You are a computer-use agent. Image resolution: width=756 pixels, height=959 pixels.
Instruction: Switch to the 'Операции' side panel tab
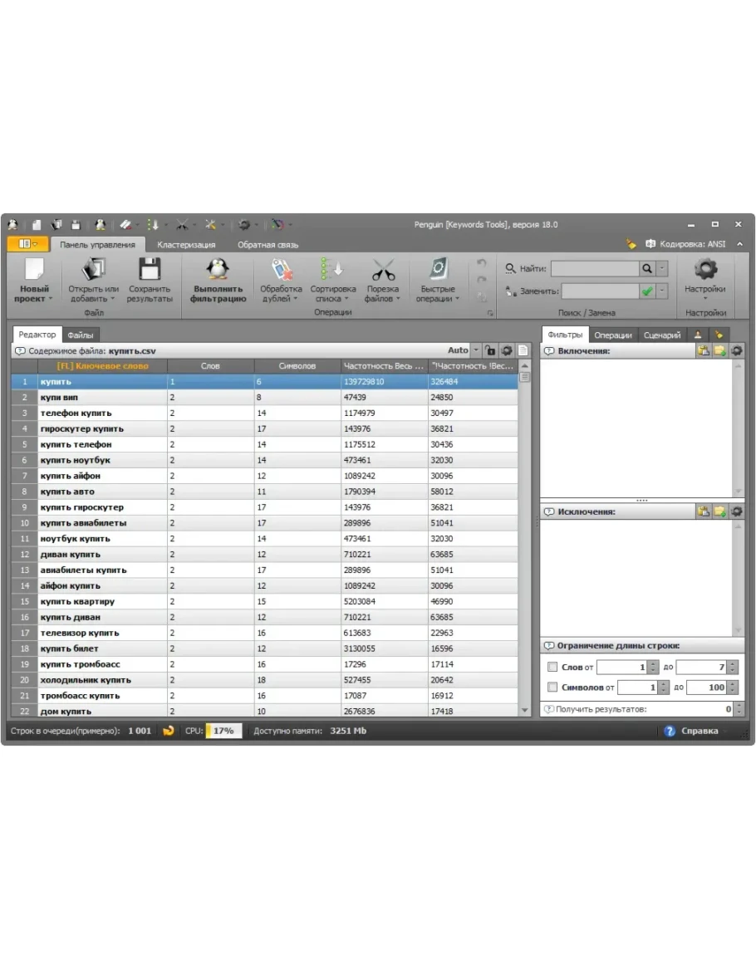[x=613, y=335]
